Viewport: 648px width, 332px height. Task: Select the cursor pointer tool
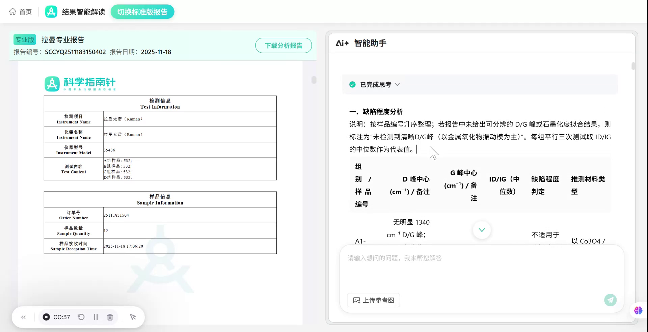(x=133, y=317)
